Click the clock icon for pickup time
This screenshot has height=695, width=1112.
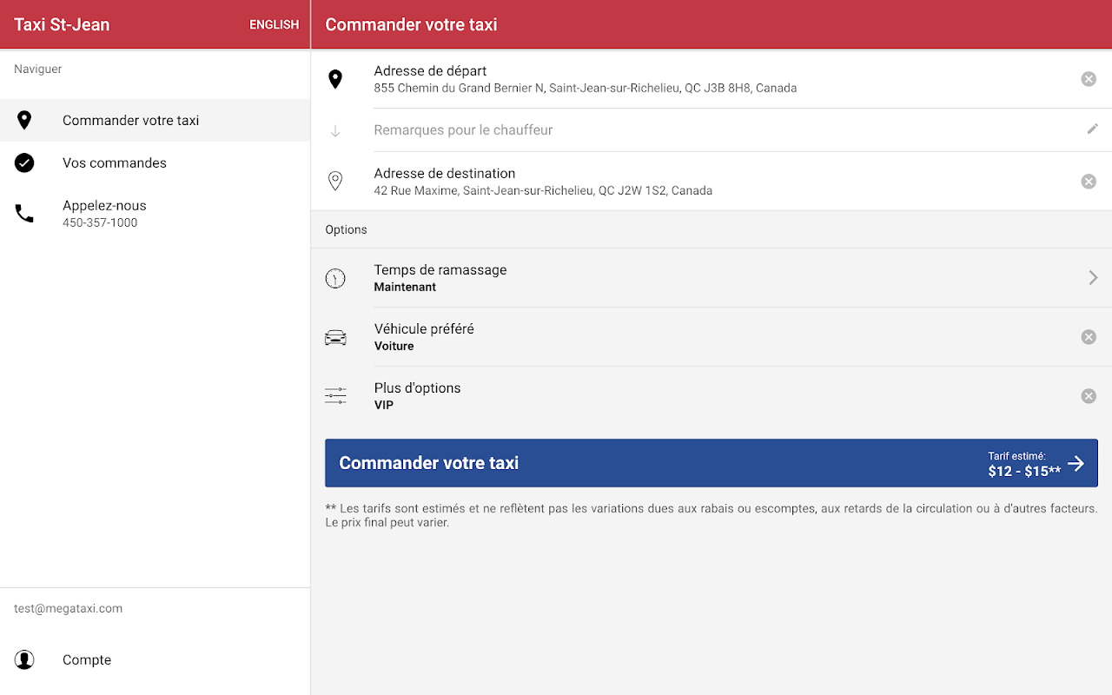click(335, 278)
